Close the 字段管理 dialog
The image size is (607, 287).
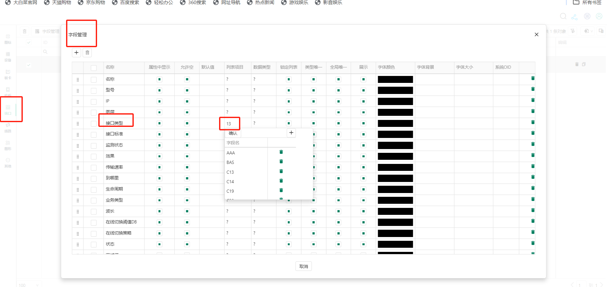pyautogui.click(x=536, y=34)
